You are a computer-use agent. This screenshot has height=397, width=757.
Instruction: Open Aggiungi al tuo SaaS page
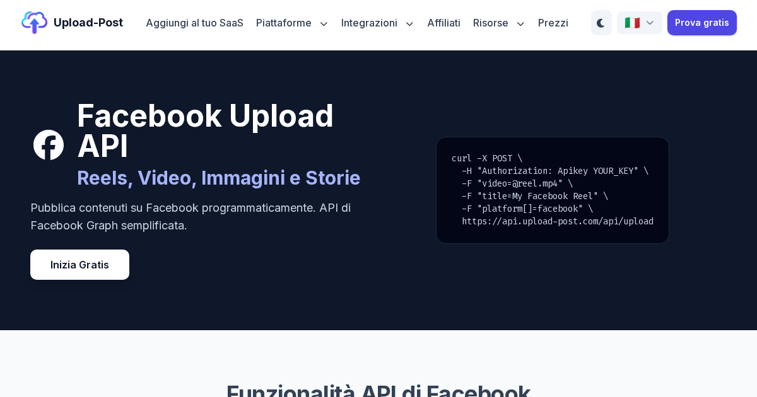click(x=194, y=23)
